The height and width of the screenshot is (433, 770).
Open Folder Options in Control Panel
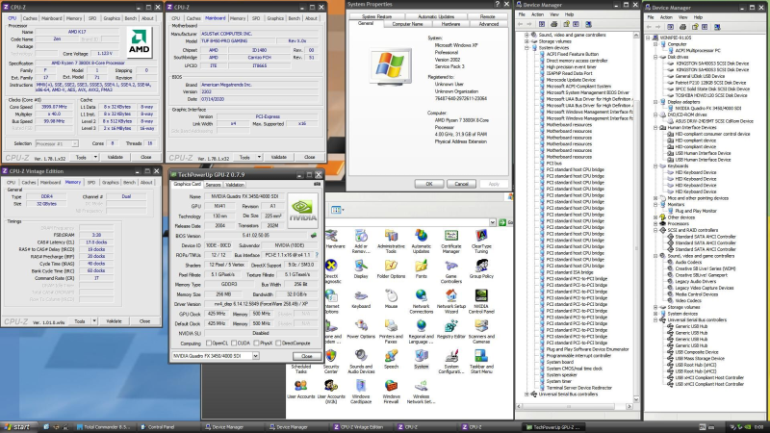click(391, 267)
